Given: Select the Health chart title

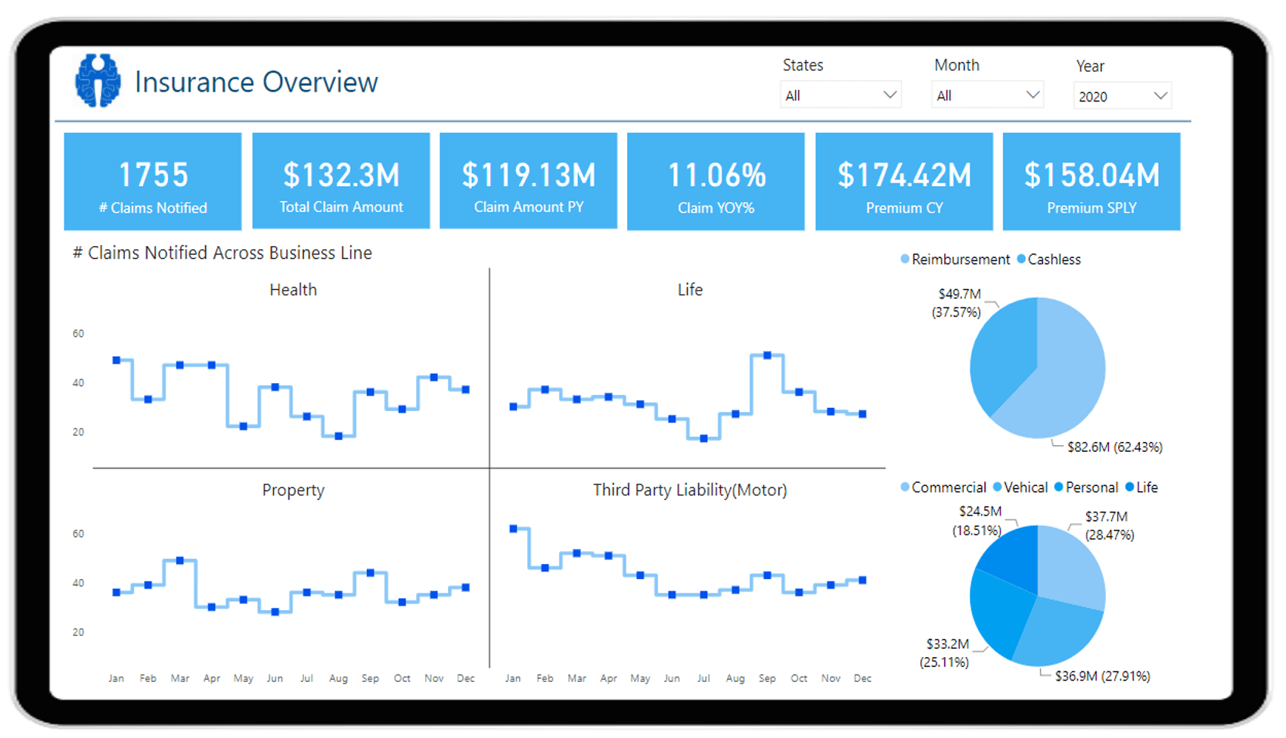Looking at the screenshot, I should click(293, 289).
